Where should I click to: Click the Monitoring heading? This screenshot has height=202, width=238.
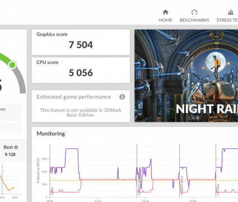[51, 134]
